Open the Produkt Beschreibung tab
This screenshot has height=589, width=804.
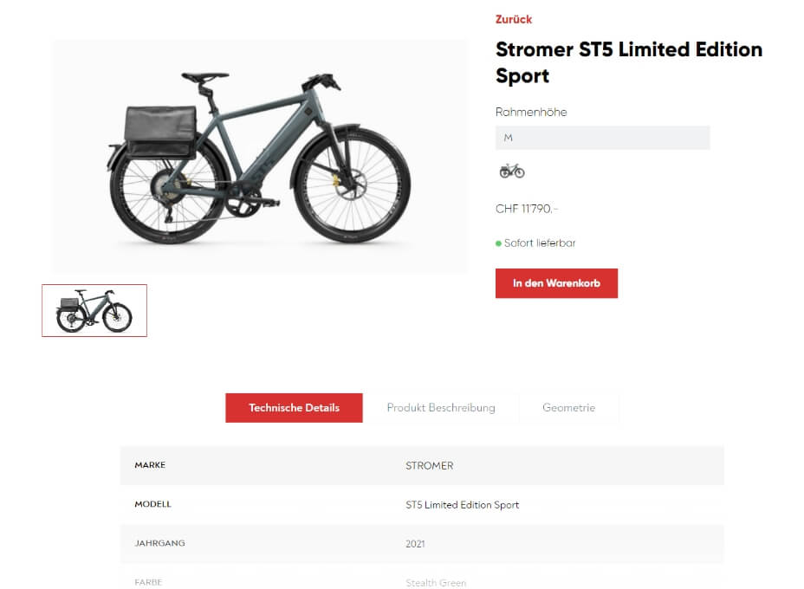pyautogui.click(x=441, y=408)
